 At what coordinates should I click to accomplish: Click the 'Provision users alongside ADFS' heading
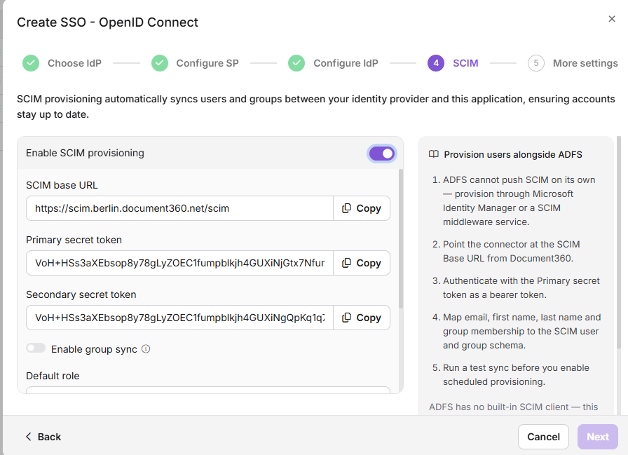pyautogui.click(x=513, y=155)
